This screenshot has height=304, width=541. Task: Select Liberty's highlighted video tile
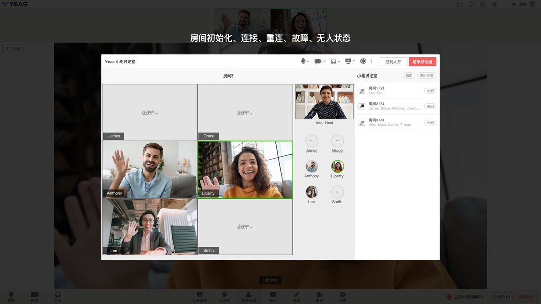coord(245,170)
